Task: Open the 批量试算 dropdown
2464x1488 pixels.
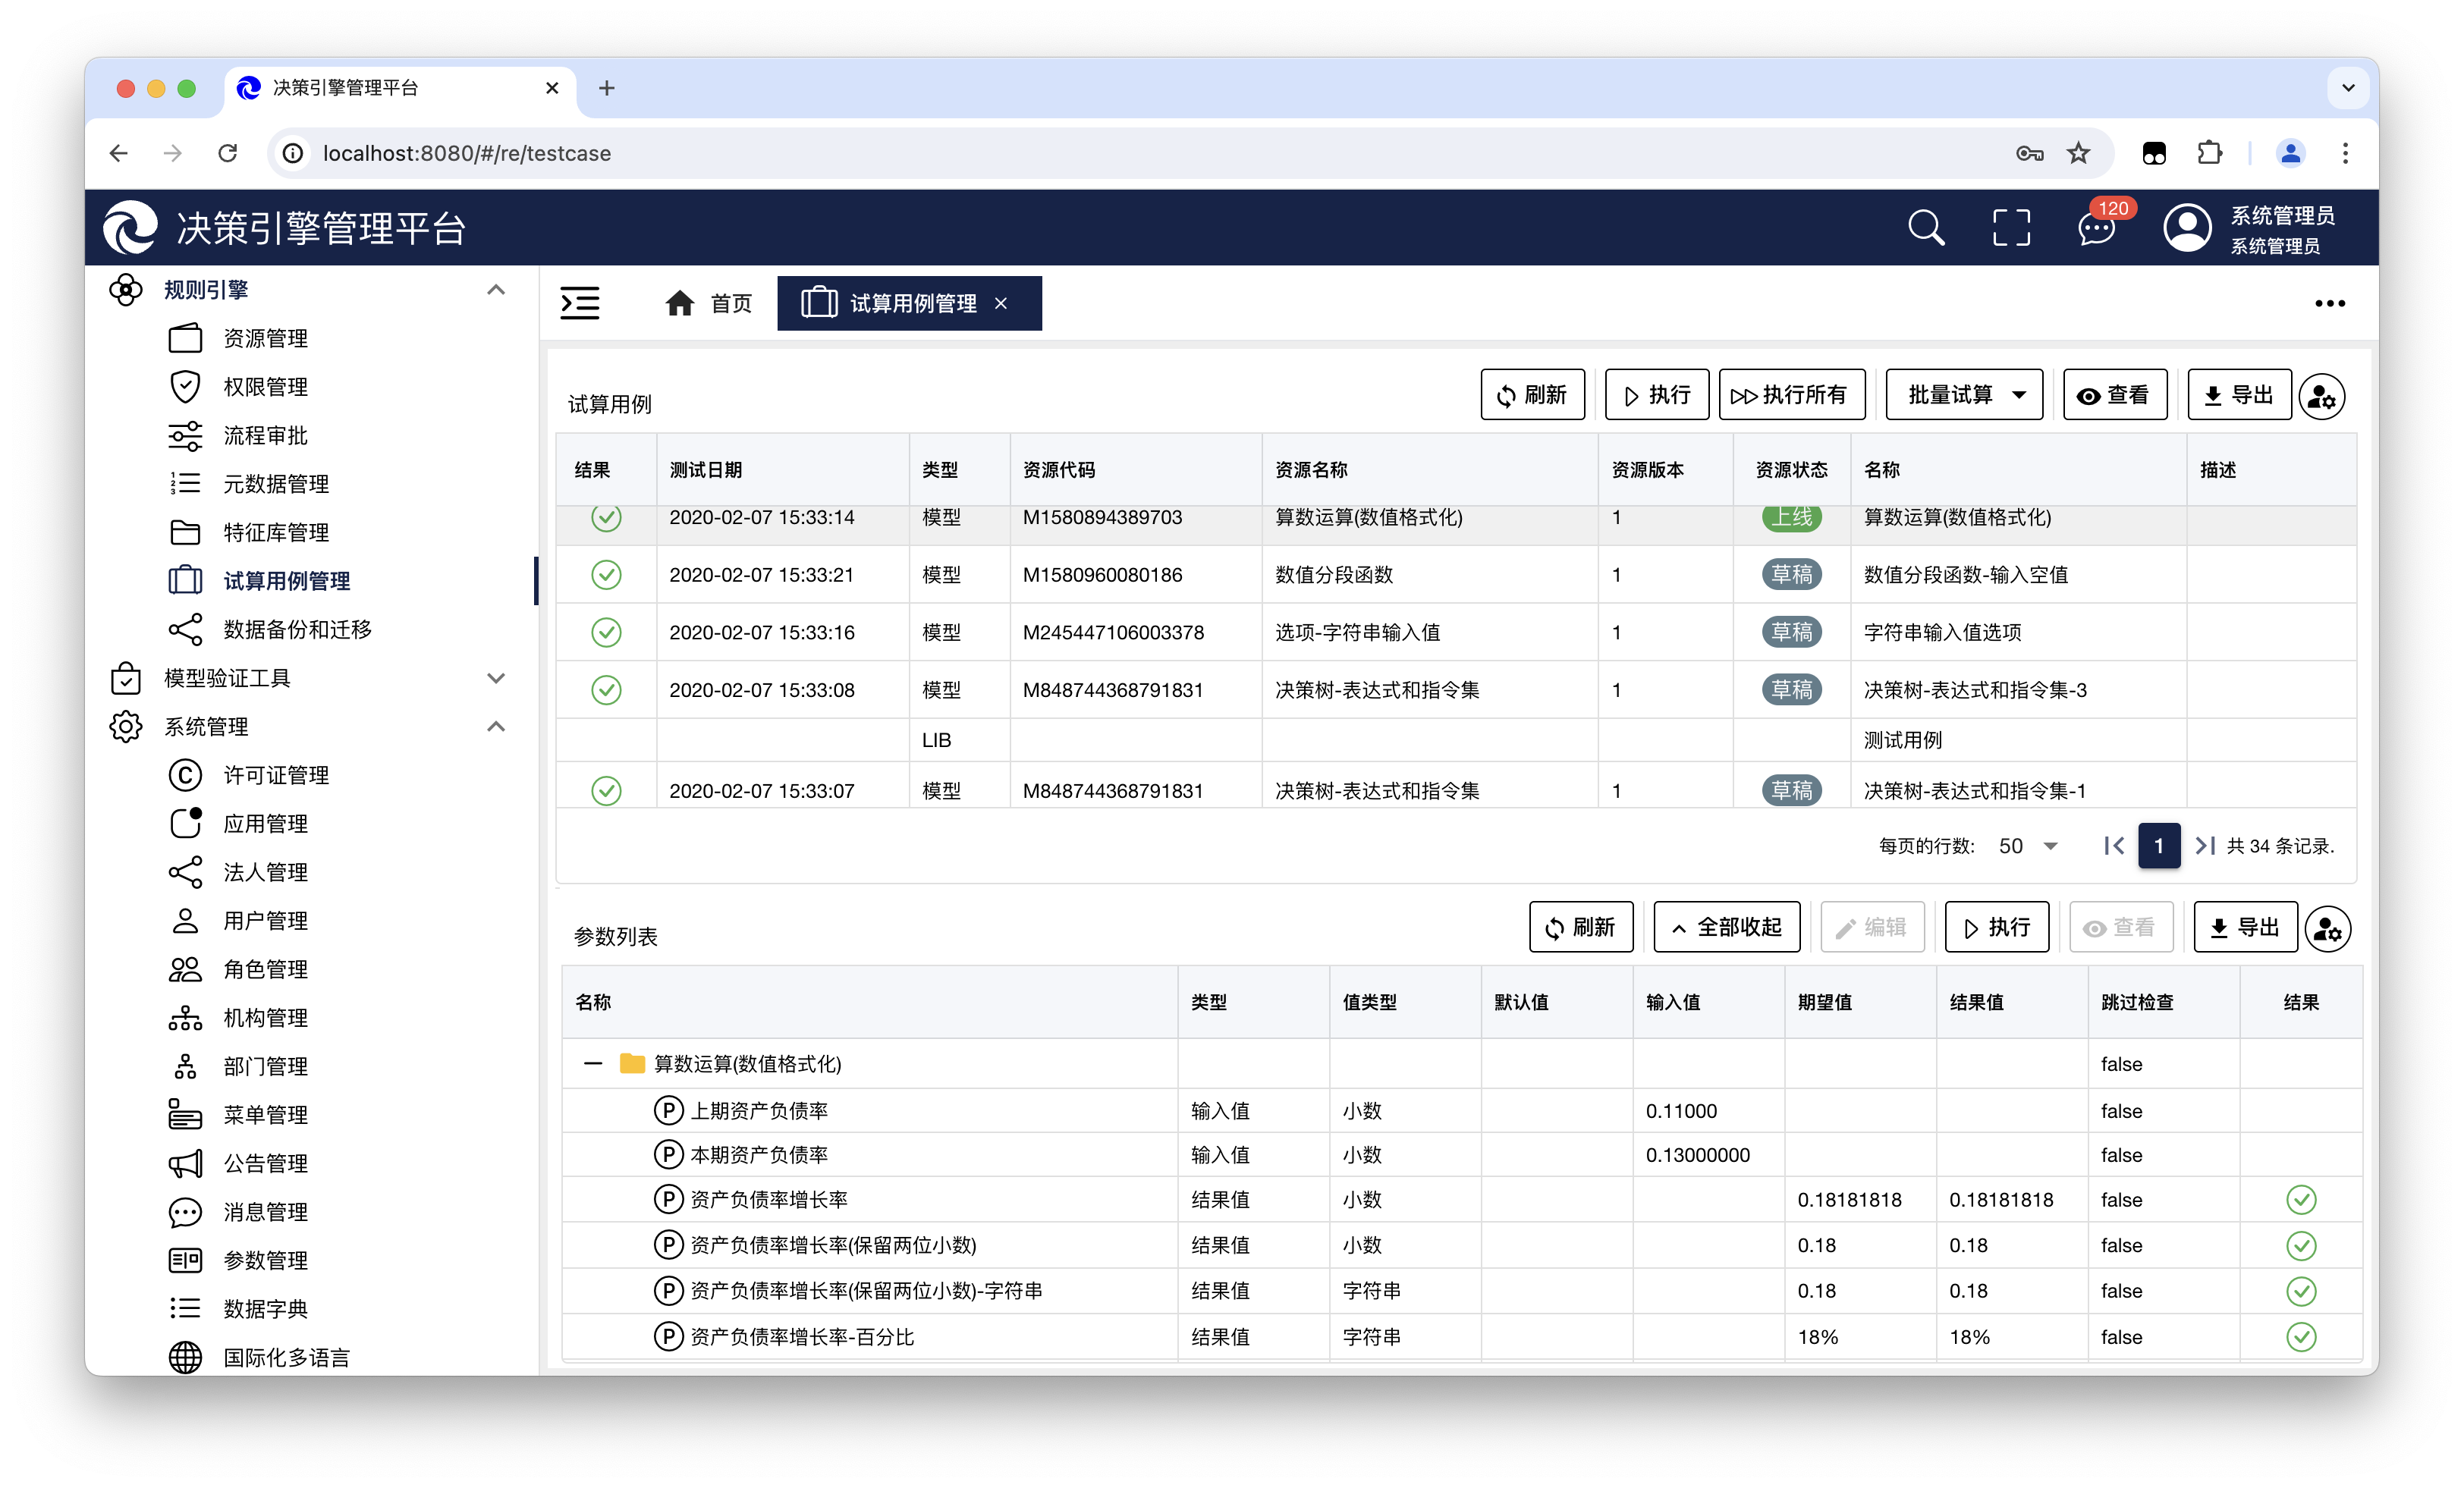Action: coord(1964,395)
